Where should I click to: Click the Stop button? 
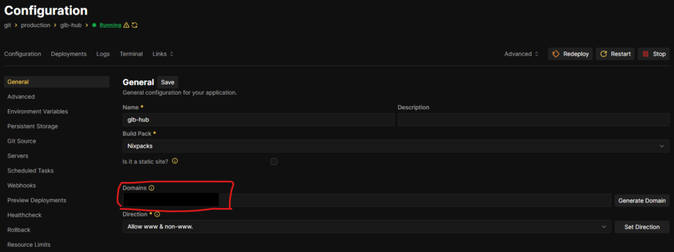point(654,54)
